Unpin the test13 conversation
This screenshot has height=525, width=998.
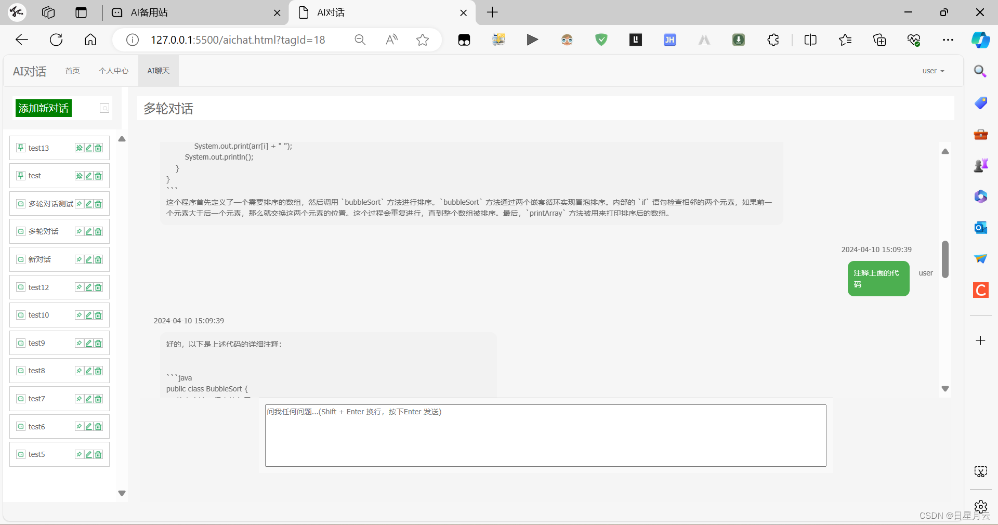[79, 148]
